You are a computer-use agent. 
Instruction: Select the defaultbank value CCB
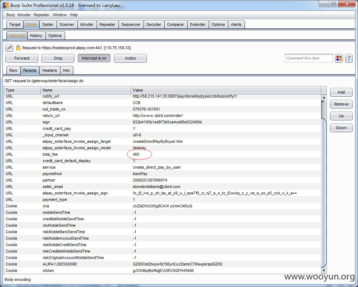click(136, 103)
